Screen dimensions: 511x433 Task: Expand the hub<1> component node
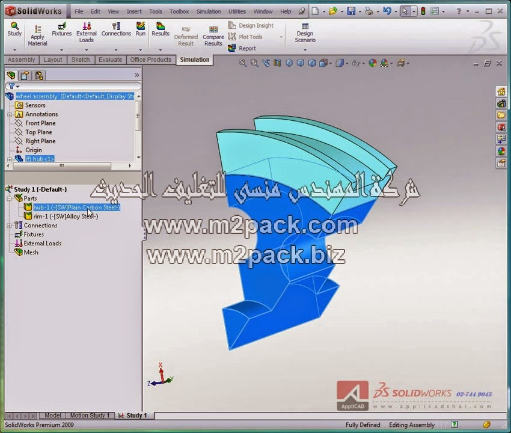coord(10,159)
